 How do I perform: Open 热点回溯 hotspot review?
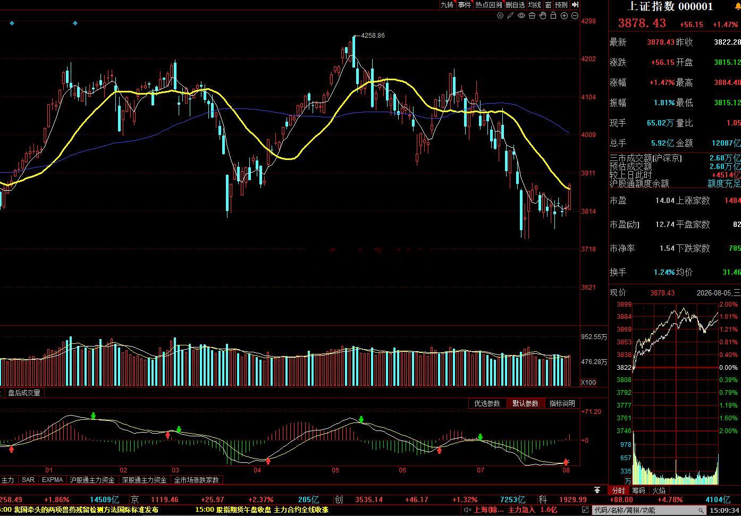[x=489, y=5]
